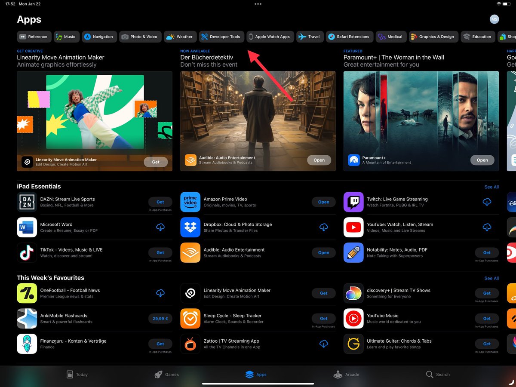
Task: Select the Medical category chip
Action: [x=391, y=37]
